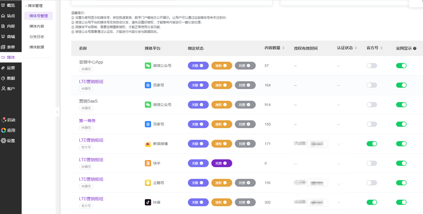Open the 应用 apps section

coord(8,130)
